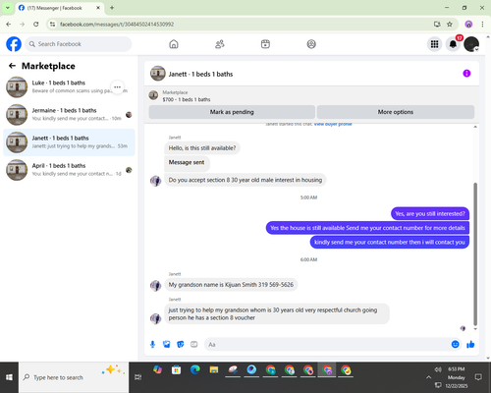Open April - 1 beds 1 baths conversation
Image resolution: width=491 pixels, height=393 pixels.
[69, 170]
